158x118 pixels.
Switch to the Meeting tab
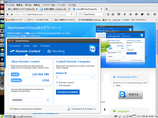tap(56, 51)
